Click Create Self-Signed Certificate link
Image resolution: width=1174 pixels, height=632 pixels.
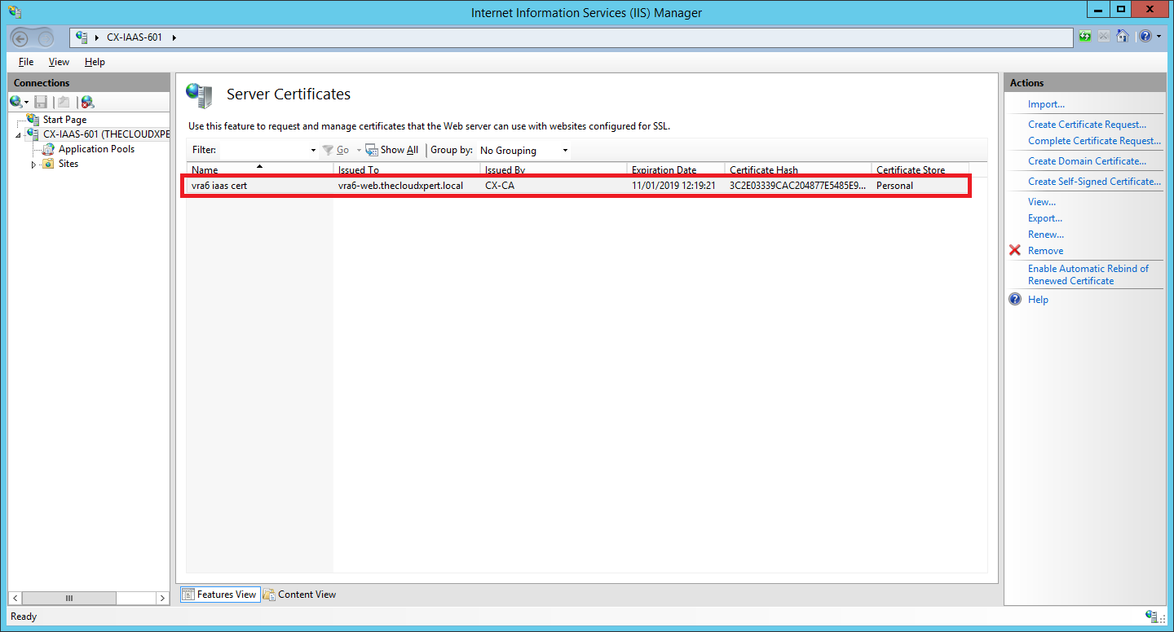coord(1093,182)
